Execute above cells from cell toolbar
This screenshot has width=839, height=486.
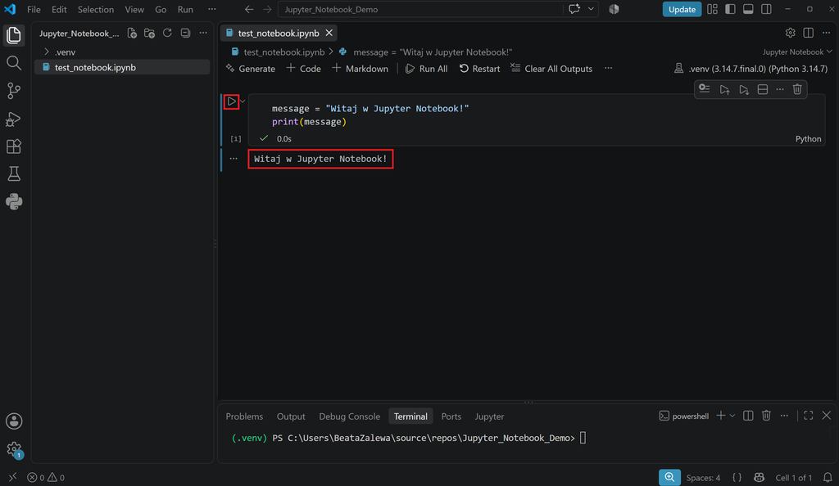[724, 89]
